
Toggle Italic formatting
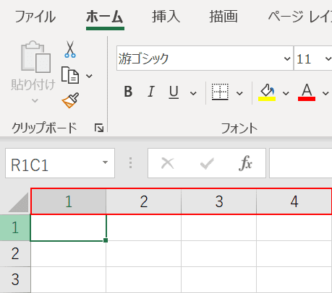click(151, 92)
